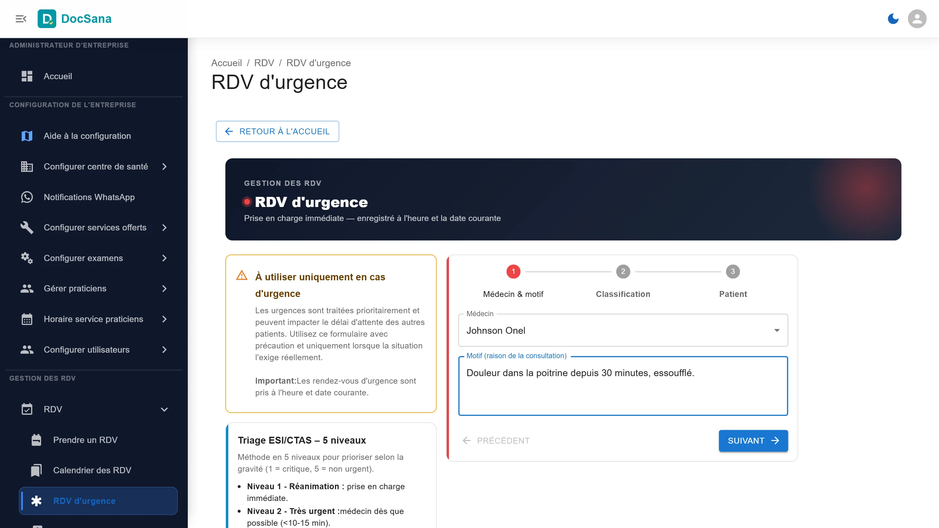Expand Configurer centre de santé chevron
Viewport: 939px width, 528px height.
(164, 167)
